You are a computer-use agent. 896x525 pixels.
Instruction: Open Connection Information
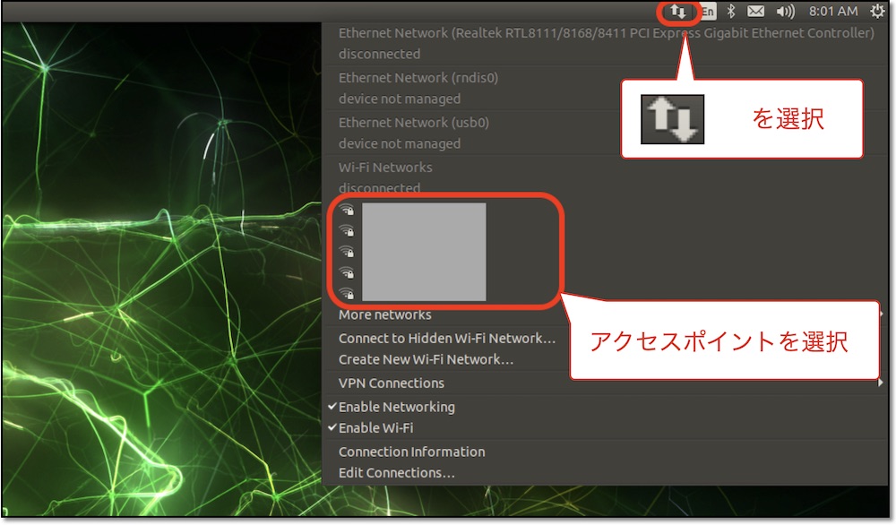[411, 452]
